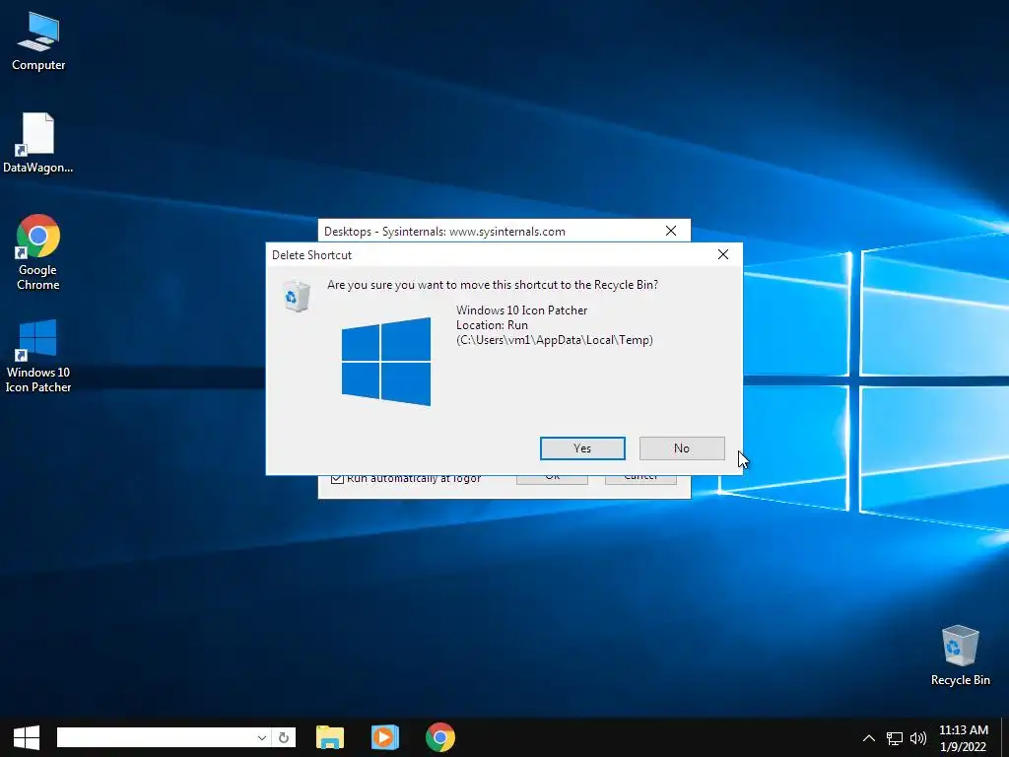Open the Start menu
This screenshot has width=1009, height=757.
(x=27, y=737)
